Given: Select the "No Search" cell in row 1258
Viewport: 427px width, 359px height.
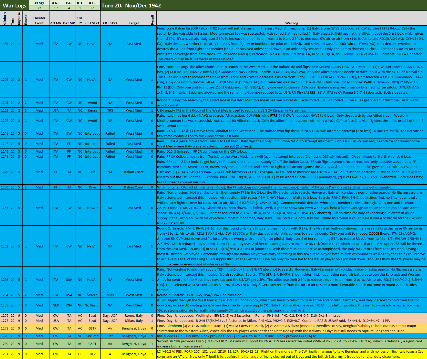Looking at the screenshot, I should 92,305.
